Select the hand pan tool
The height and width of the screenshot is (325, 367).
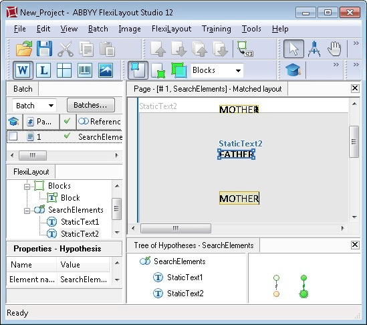pyautogui.click(x=334, y=49)
